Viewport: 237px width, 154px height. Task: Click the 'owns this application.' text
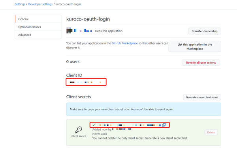click(109, 31)
